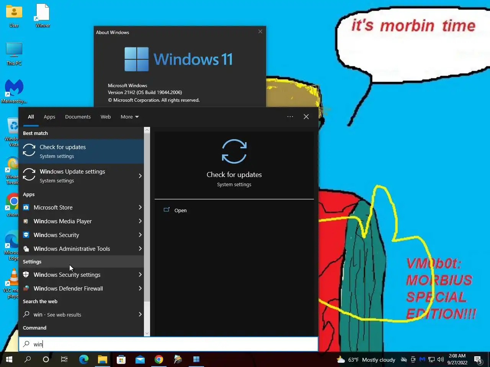Close the About Windows dialog
The height and width of the screenshot is (367, 490).
pos(260,32)
